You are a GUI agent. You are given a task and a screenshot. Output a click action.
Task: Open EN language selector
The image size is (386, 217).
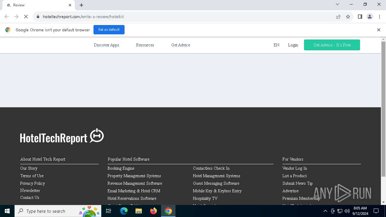click(277, 45)
